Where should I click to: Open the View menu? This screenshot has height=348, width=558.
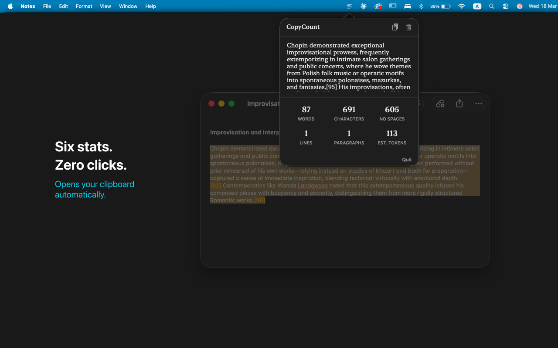[105, 6]
